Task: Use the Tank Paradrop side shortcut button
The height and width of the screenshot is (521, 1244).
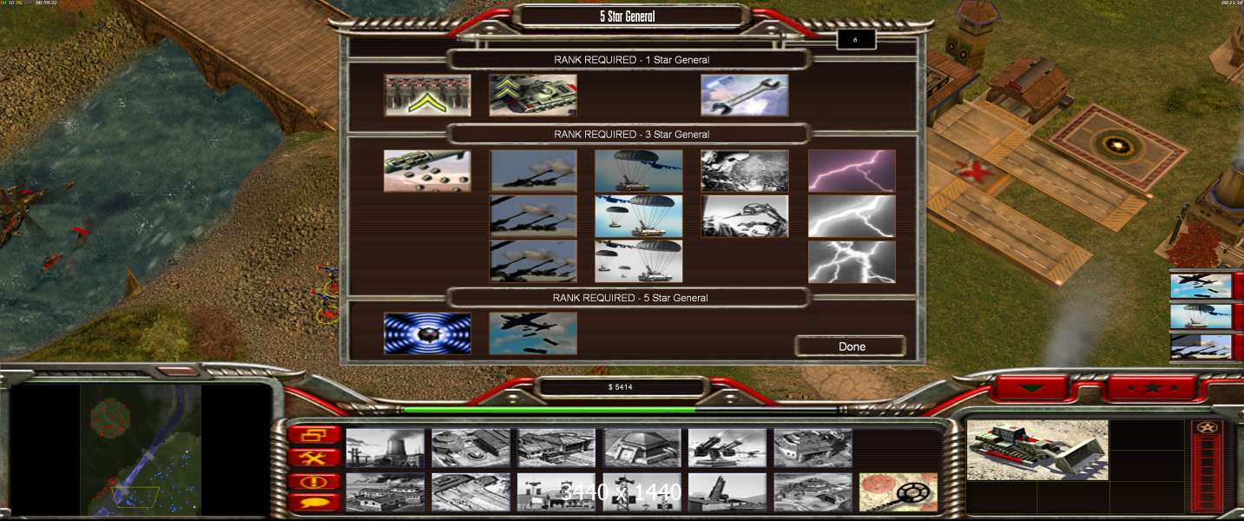Action: coord(1201,317)
